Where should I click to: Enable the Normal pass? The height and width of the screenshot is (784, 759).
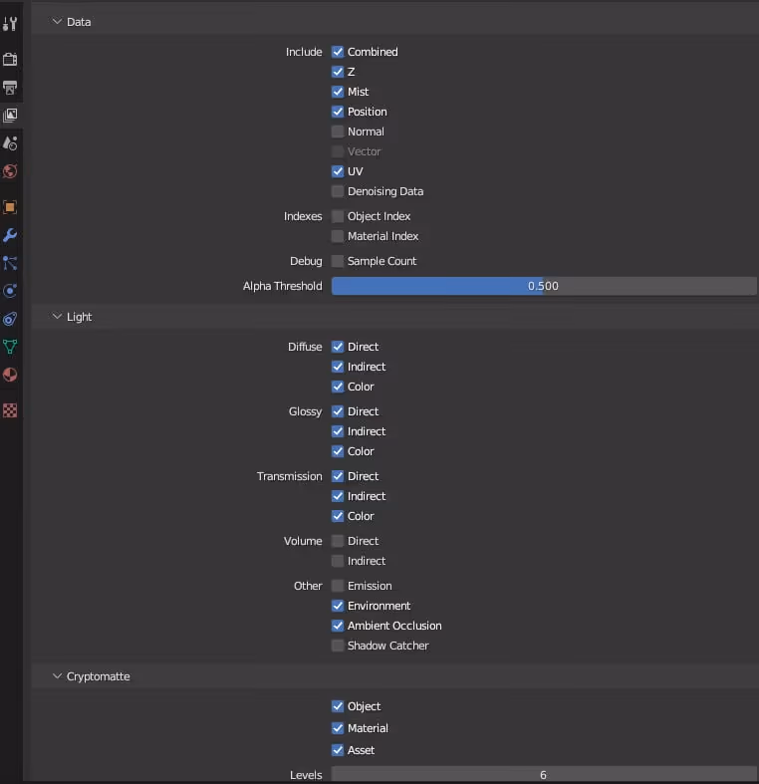click(x=338, y=131)
